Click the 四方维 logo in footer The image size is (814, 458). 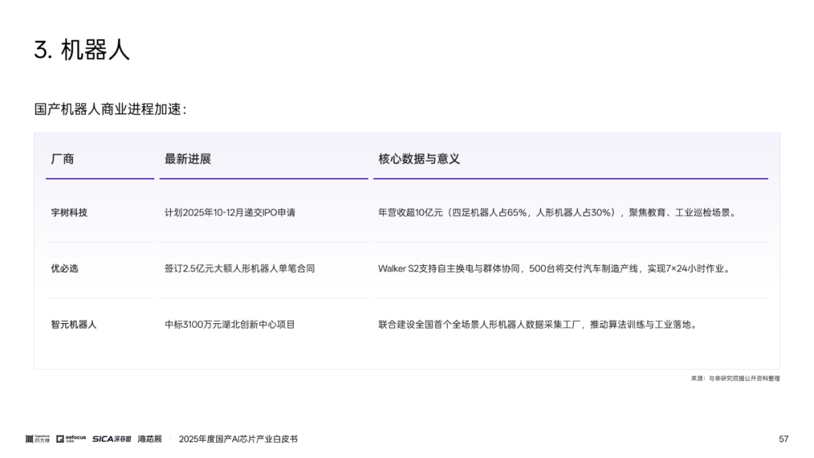point(38,439)
